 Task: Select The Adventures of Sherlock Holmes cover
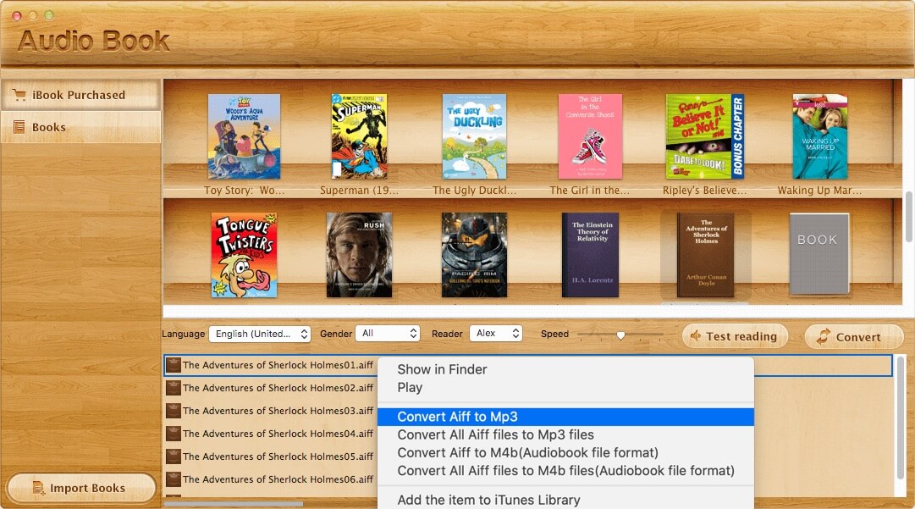(x=705, y=255)
